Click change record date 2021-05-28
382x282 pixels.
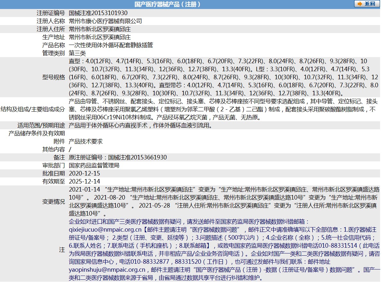[x=155, y=205]
